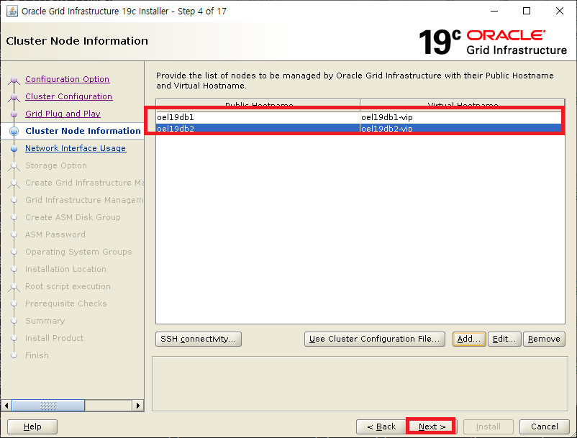The width and height of the screenshot is (577, 438).
Task: Click the Finish step label
Action: pos(37,355)
